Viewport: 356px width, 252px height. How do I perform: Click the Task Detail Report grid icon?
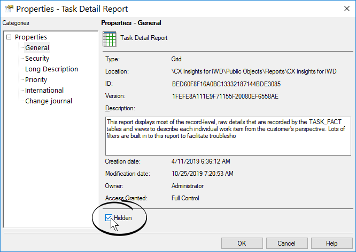tap(109, 38)
